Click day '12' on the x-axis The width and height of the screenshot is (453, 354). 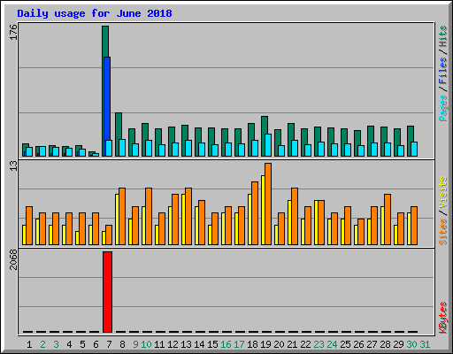(173, 344)
